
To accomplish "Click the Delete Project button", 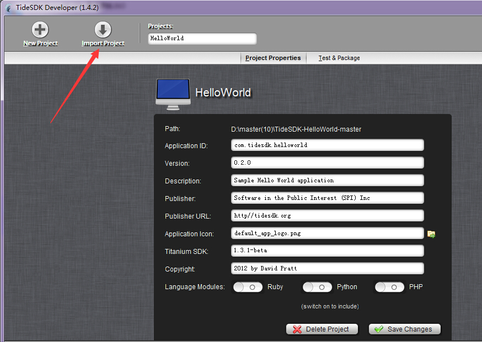I will (x=322, y=329).
